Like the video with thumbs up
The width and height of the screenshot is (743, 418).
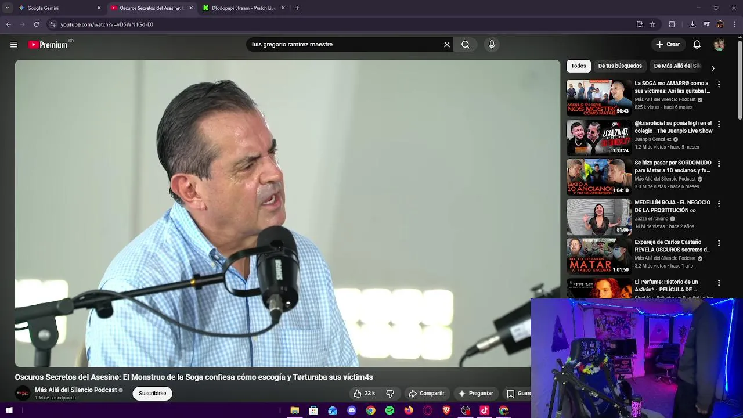[x=363, y=394]
